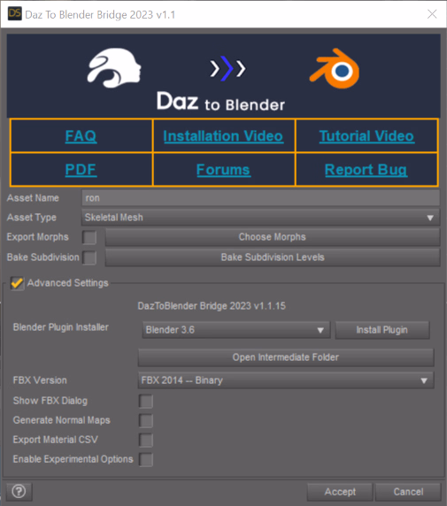This screenshot has height=506, width=447.
Task: Click the Asset Name text field
Action: point(260,198)
